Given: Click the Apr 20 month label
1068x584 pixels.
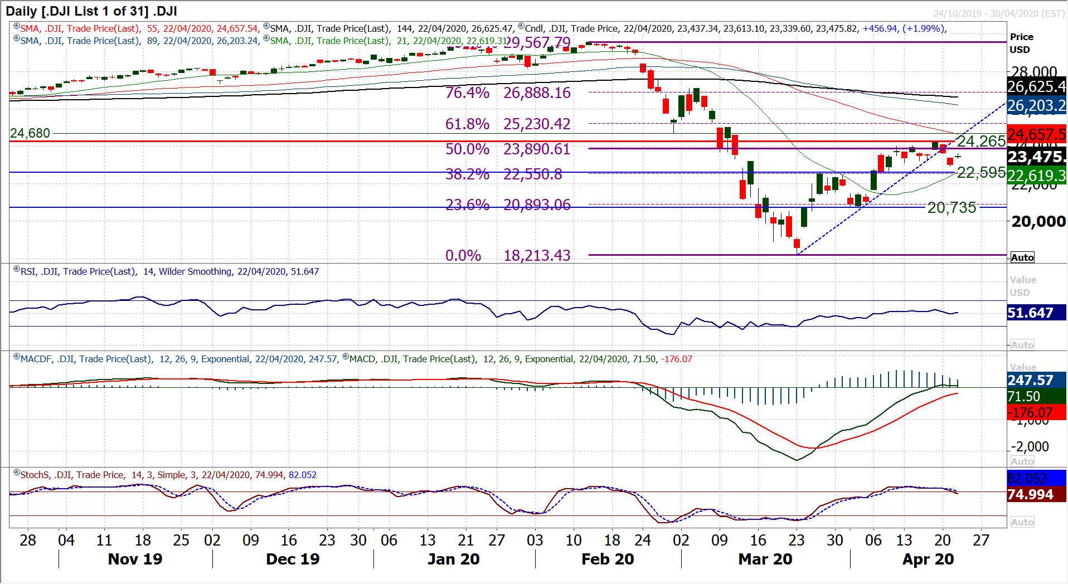Looking at the screenshot, I should 928,559.
